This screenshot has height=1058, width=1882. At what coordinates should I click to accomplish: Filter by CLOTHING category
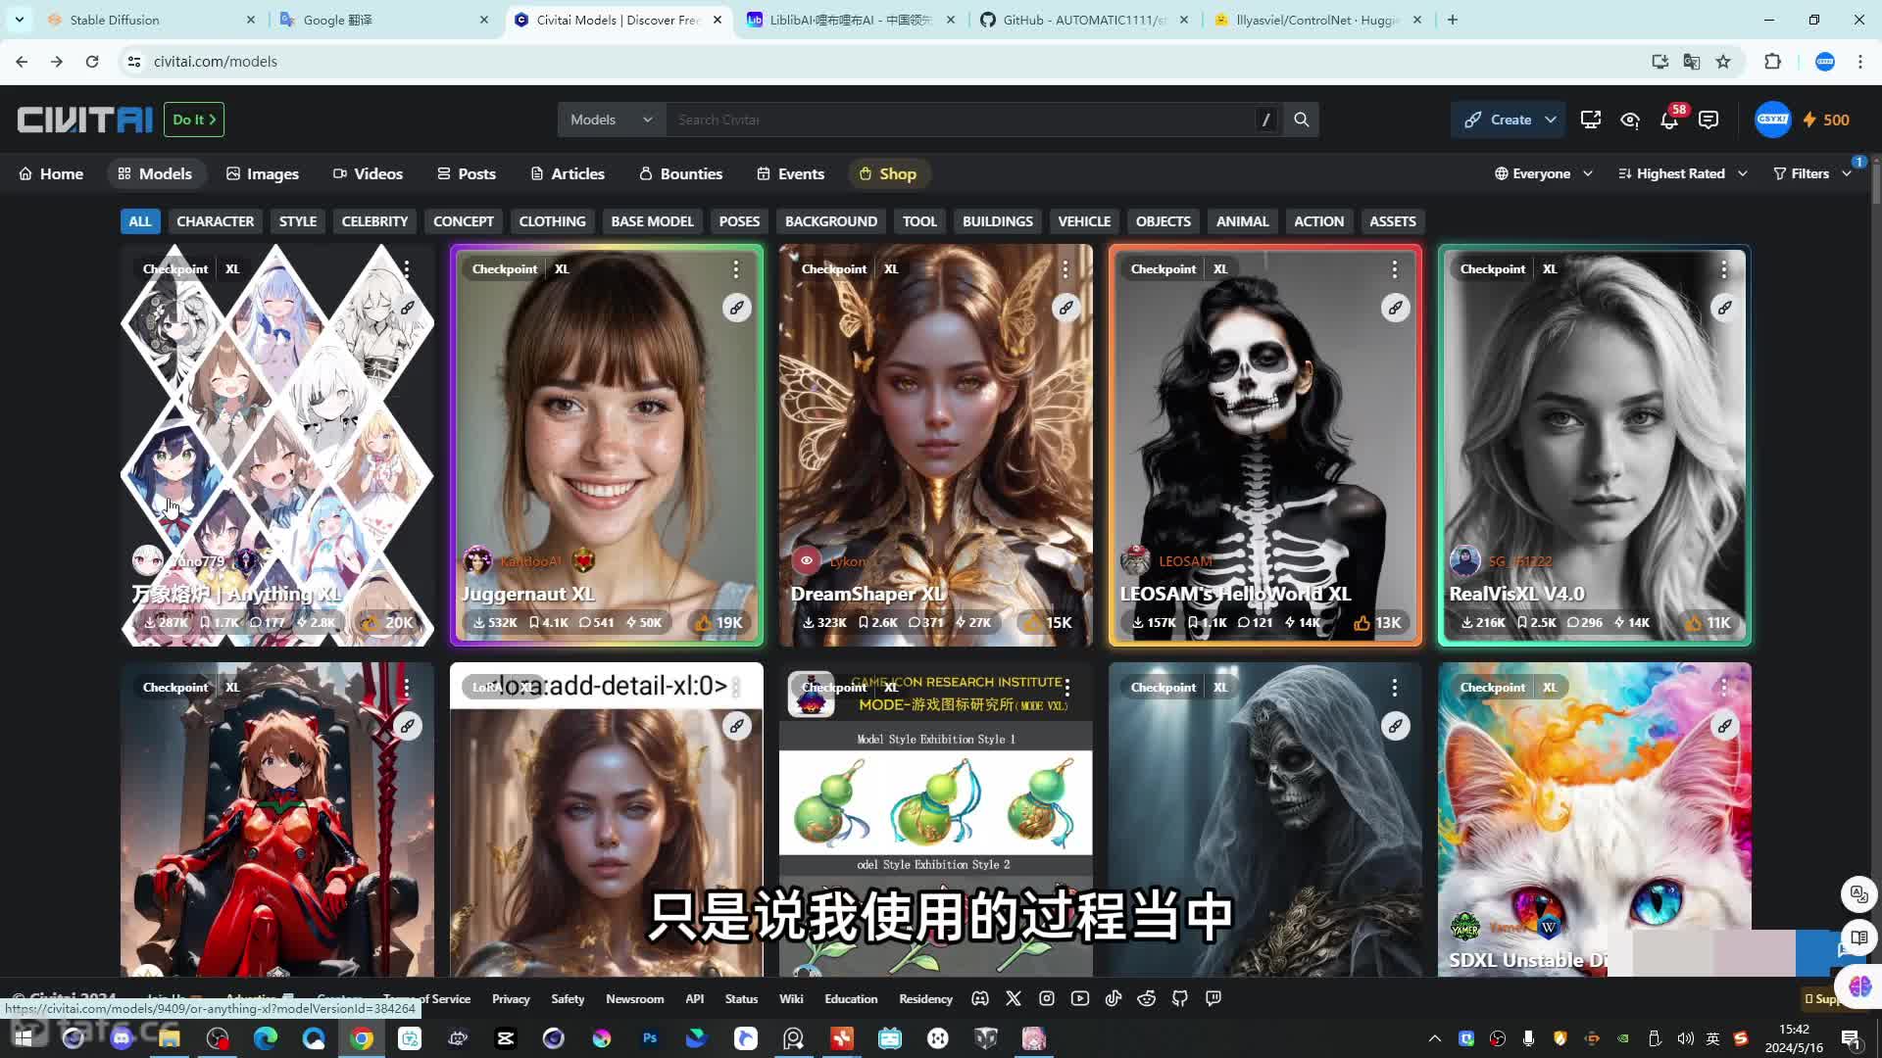pos(552,221)
